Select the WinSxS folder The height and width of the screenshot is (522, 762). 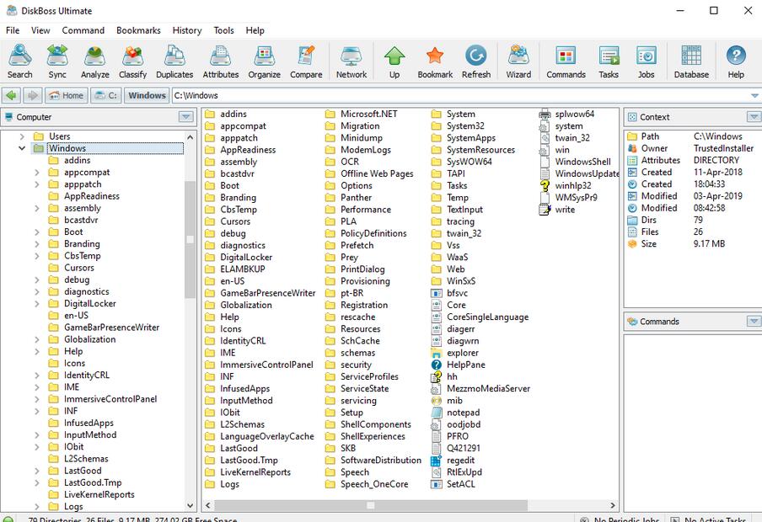click(x=453, y=281)
